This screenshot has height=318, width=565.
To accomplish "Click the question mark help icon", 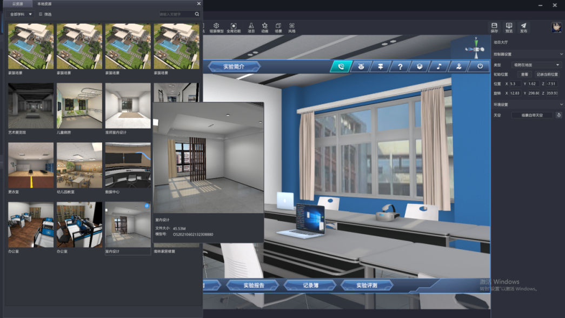I will coord(400,67).
